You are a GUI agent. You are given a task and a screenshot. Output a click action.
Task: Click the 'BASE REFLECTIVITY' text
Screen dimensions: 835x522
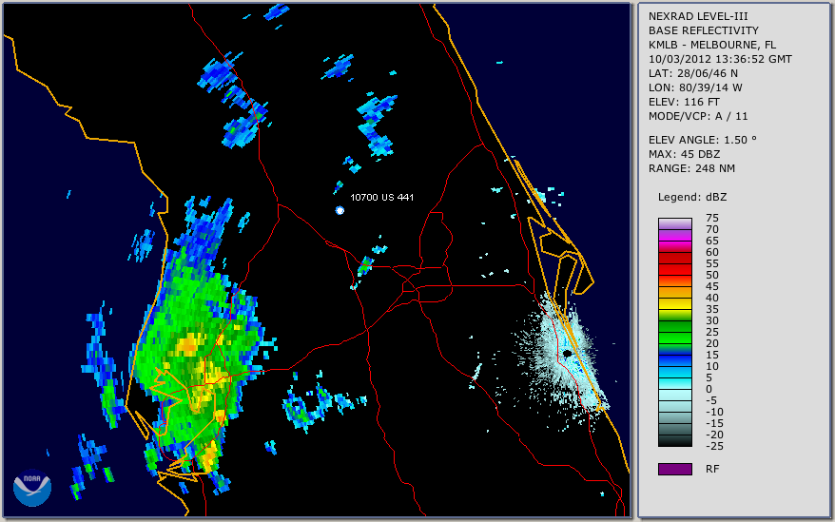tap(703, 30)
